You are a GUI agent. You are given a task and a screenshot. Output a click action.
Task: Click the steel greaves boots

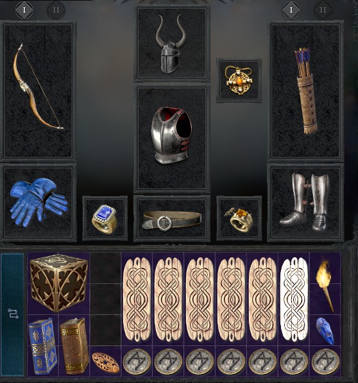point(305,201)
